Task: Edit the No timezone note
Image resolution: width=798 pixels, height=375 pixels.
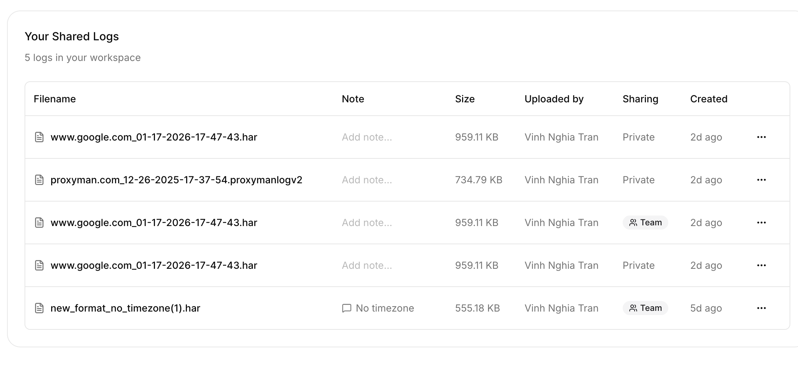Action: click(385, 308)
